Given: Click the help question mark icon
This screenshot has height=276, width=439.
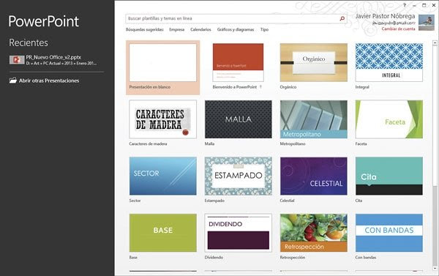Looking at the screenshot, I should [x=405, y=5].
